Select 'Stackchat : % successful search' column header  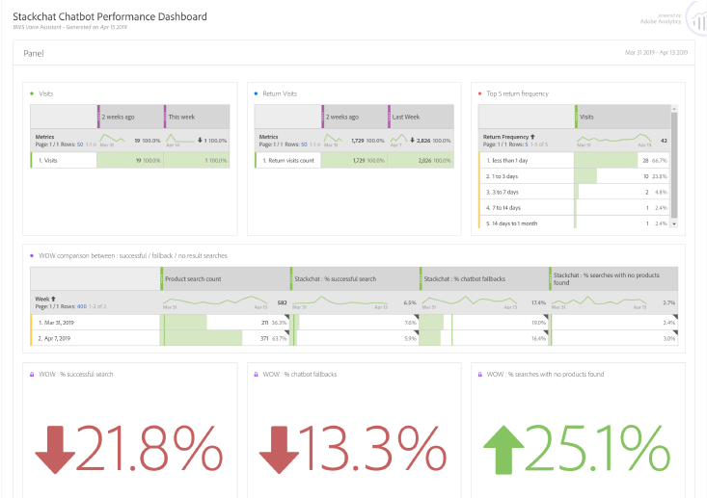click(x=354, y=278)
